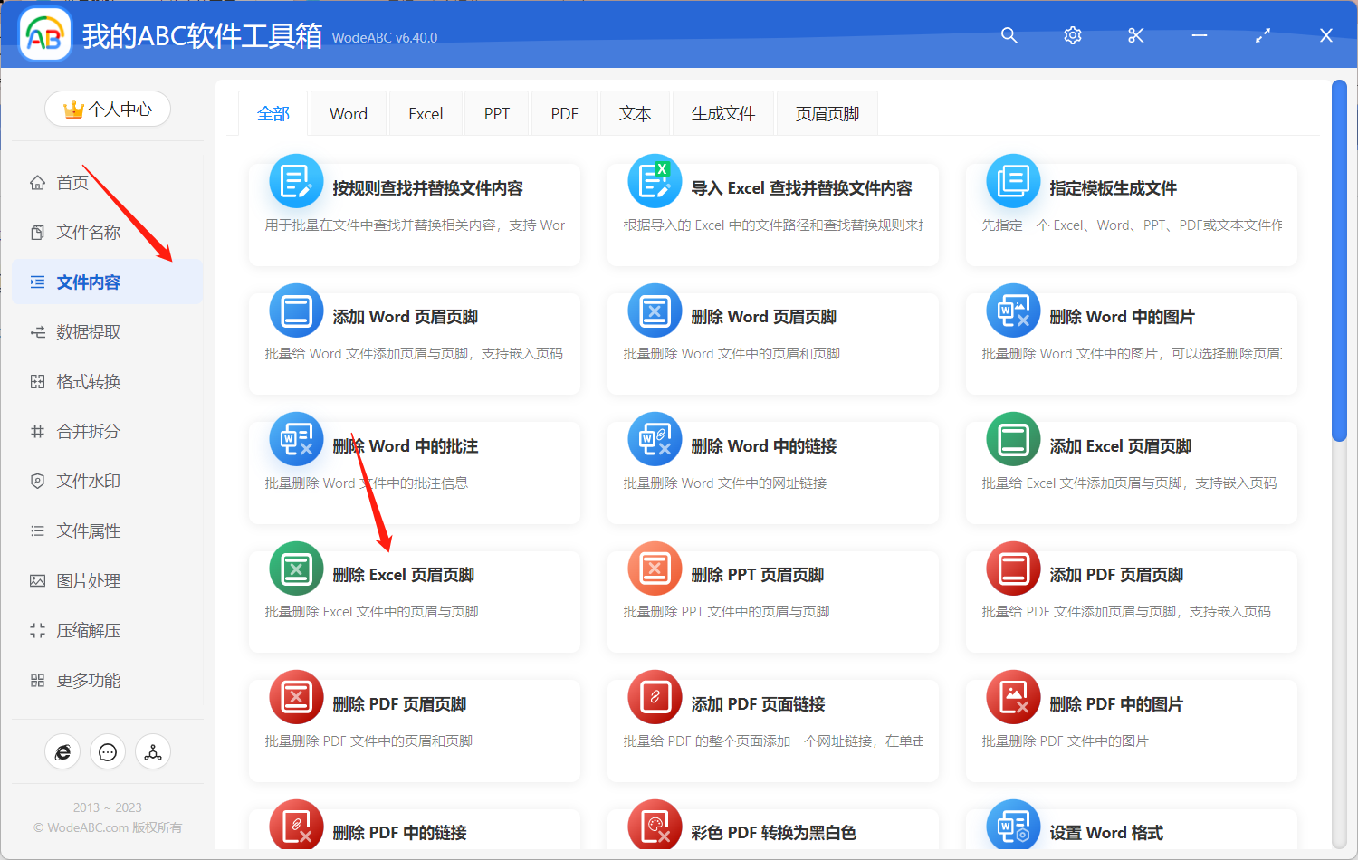Open the 删除 Excel 页眉页脚 tool
Screen dimensions: 1358x860
[x=414, y=601]
